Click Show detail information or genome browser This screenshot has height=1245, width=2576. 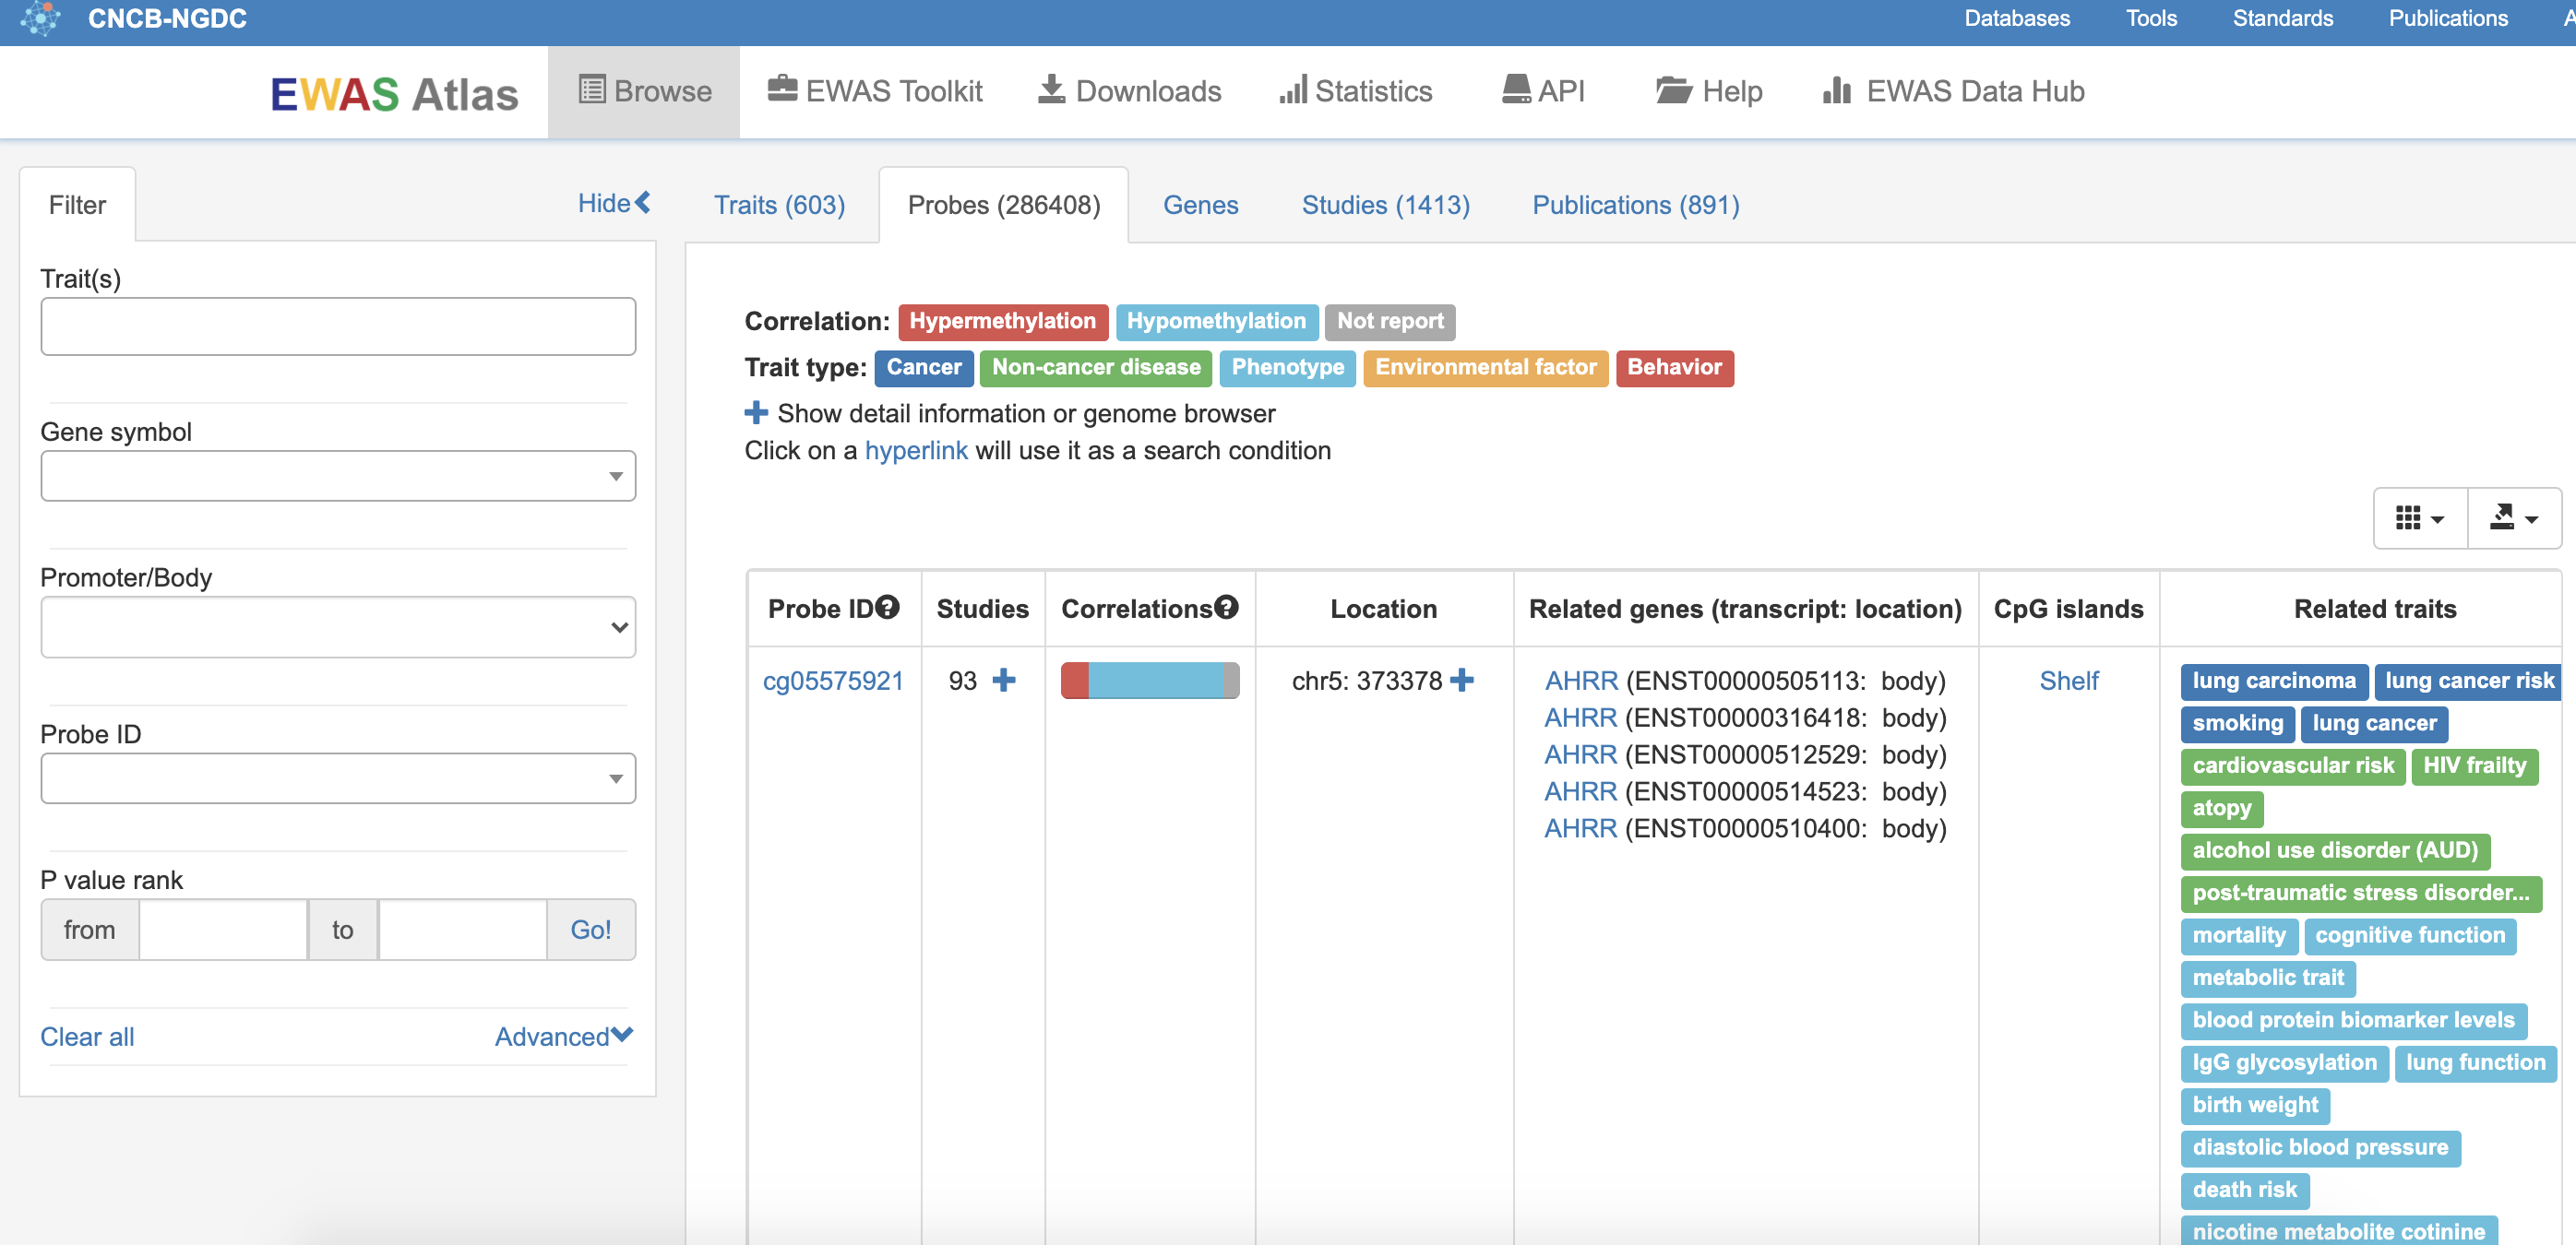coord(756,412)
